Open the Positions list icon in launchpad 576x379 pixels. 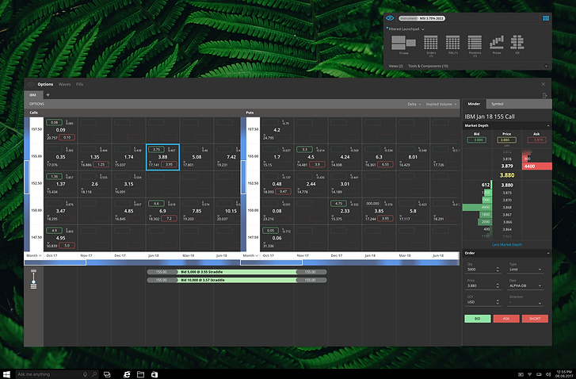coord(475,43)
